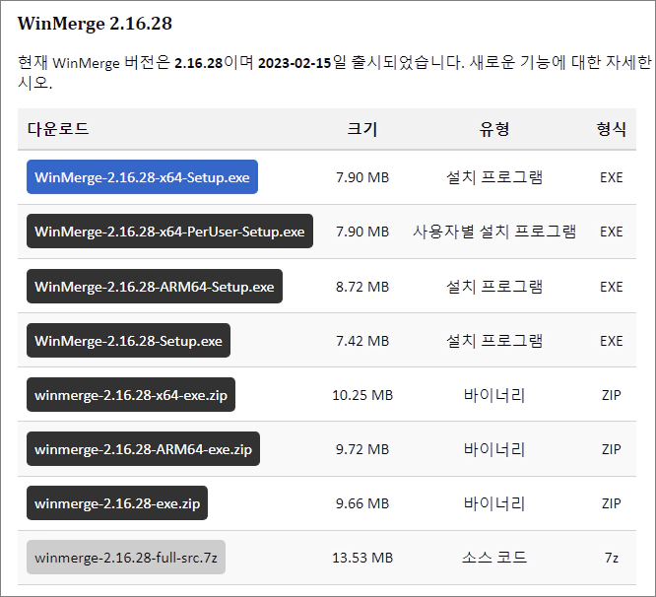Screen dimensions: 656x597
Task: Download winmerge-2.16.28-ARM64-exe.zip binary
Action: tap(143, 449)
